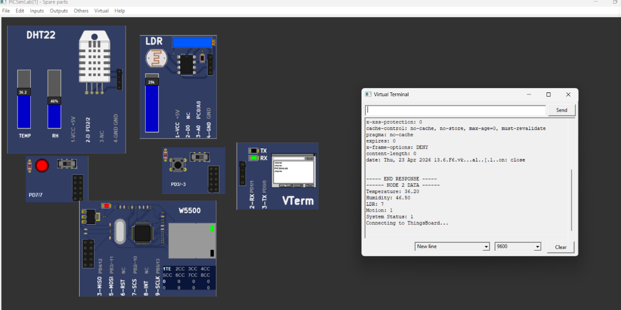Viewport: 621px width, 310px height.
Task: Click the Virtual Terminal output scrollbar
Action: pyautogui.click(x=572, y=199)
